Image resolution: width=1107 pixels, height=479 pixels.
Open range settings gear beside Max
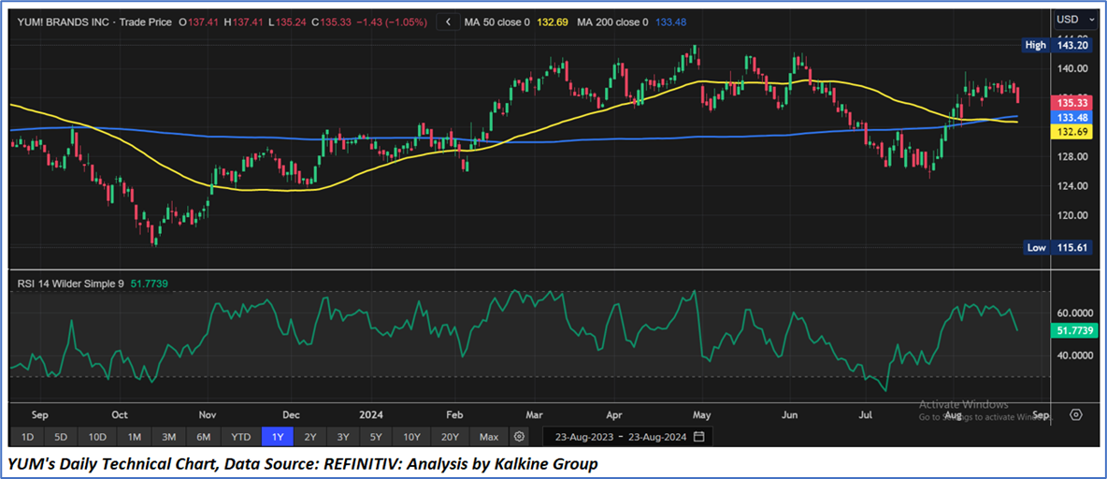519,437
